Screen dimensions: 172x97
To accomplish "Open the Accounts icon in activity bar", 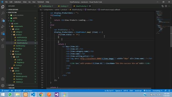I will (3, 79).
